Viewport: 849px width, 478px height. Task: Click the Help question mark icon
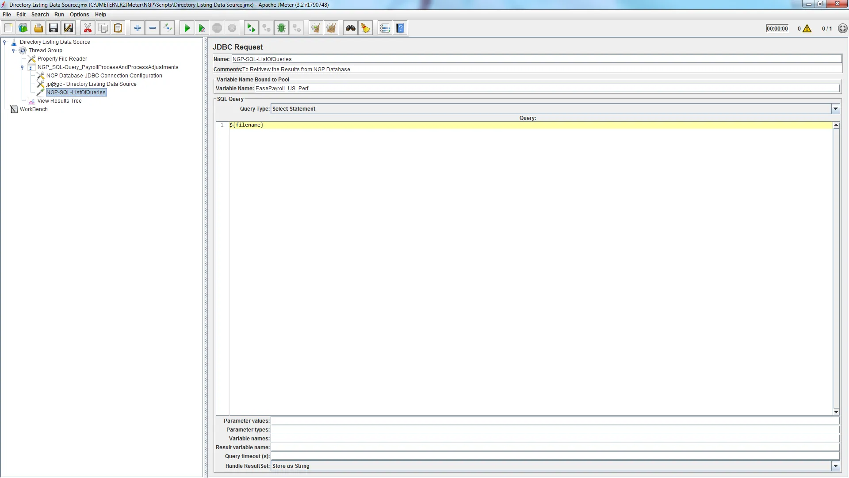[400, 28]
